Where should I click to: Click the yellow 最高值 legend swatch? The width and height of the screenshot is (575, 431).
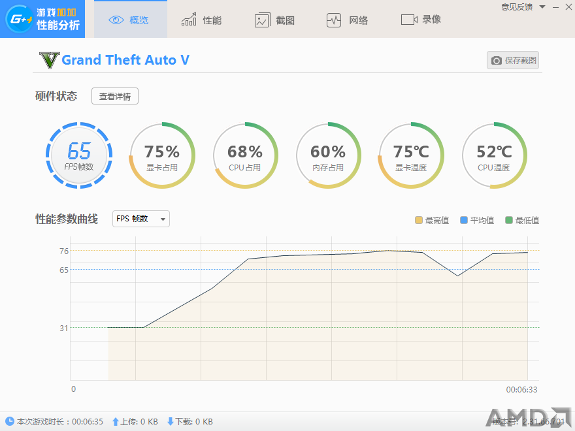418,220
